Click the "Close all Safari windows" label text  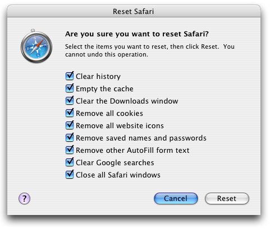point(118,175)
